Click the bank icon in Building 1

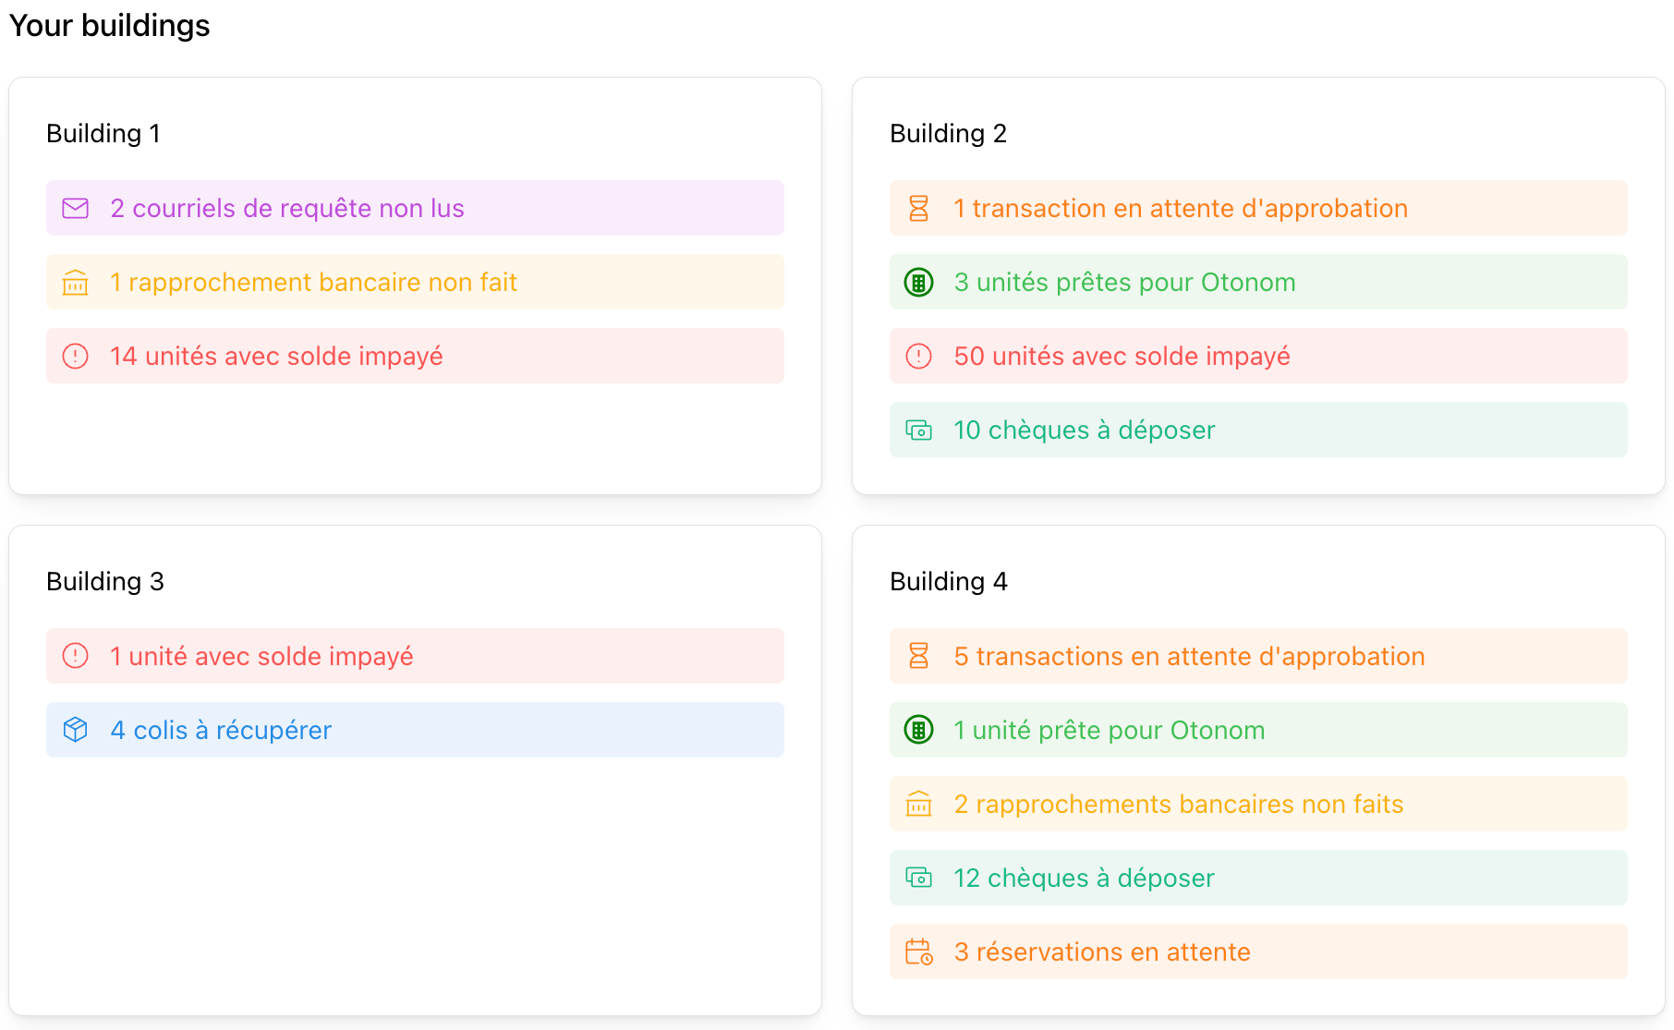point(76,283)
